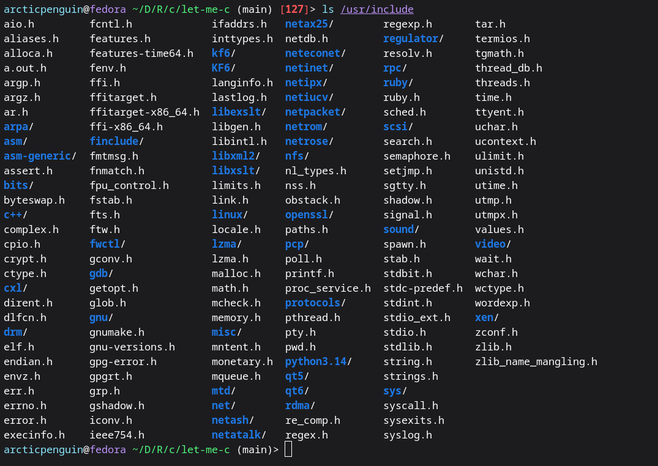This screenshot has height=466, width=658.
Task: Select the ruby.h file name
Action: pos(402,97)
